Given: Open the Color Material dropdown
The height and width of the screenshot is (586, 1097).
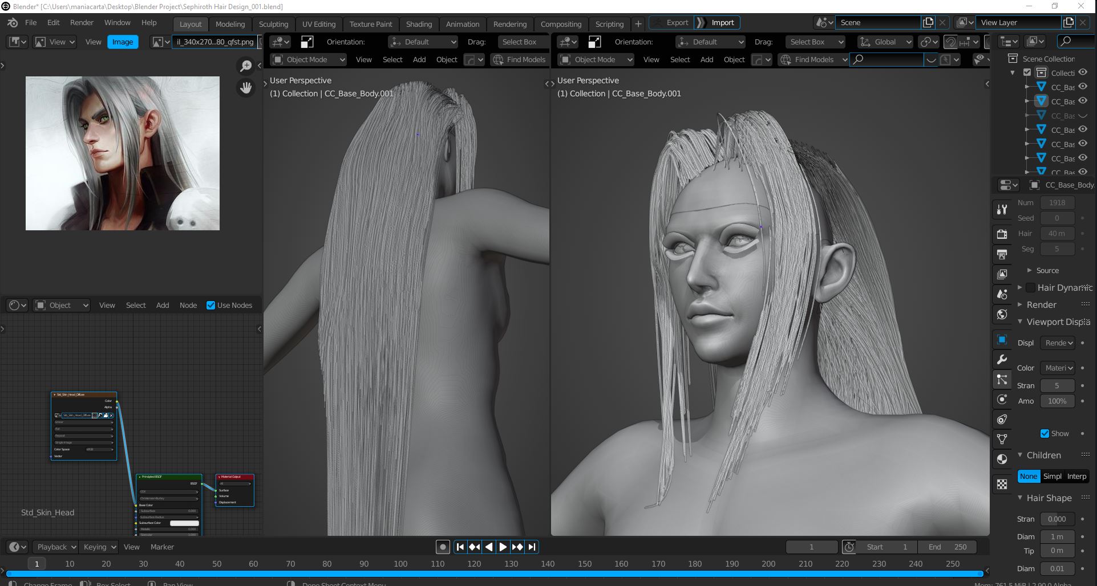Looking at the screenshot, I should pyautogui.click(x=1058, y=368).
